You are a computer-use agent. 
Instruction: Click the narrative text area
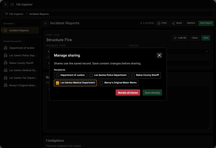pos(128,108)
